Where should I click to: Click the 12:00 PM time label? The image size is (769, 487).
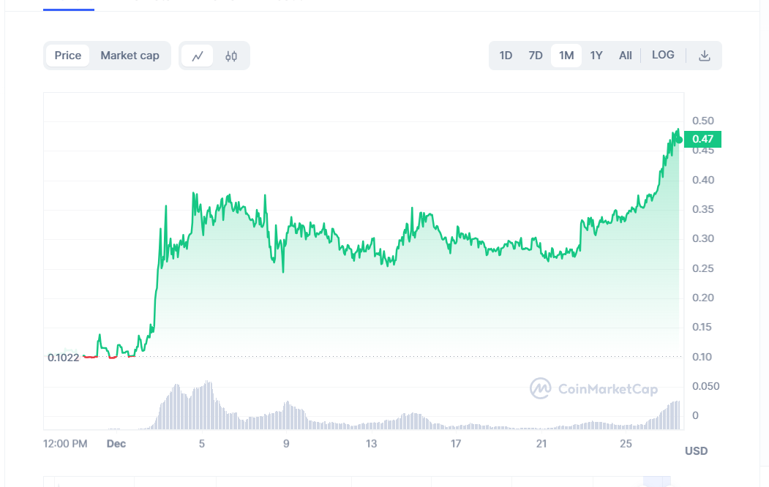[65, 444]
